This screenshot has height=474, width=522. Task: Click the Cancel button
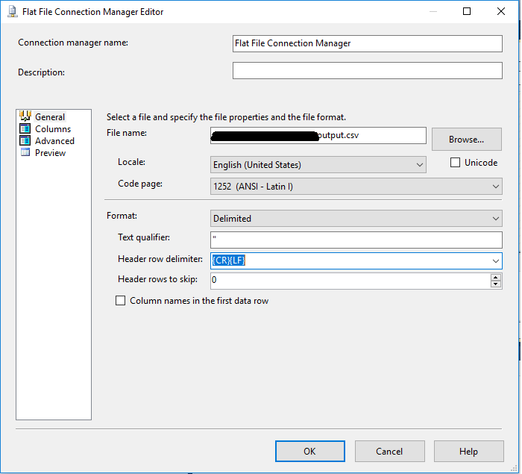click(389, 451)
